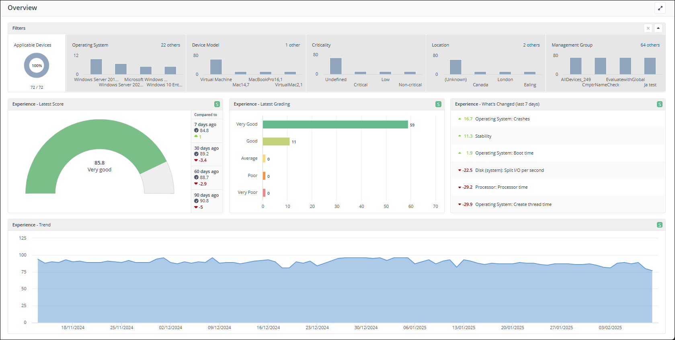Select the Good grading bar
675x340 pixels.
276,141
